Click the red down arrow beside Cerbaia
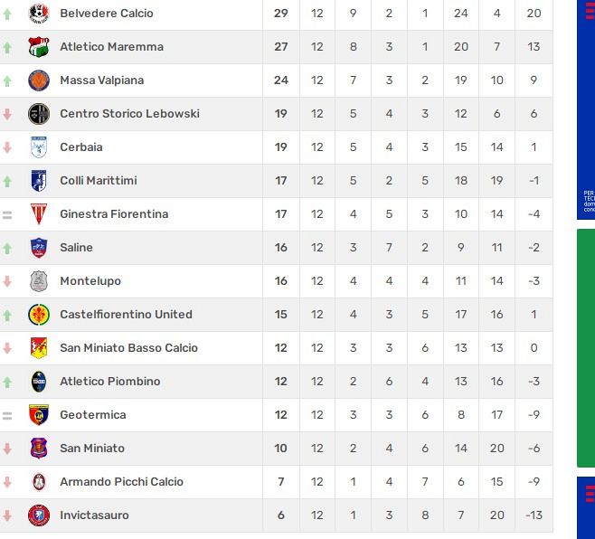 tap(8, 147)
